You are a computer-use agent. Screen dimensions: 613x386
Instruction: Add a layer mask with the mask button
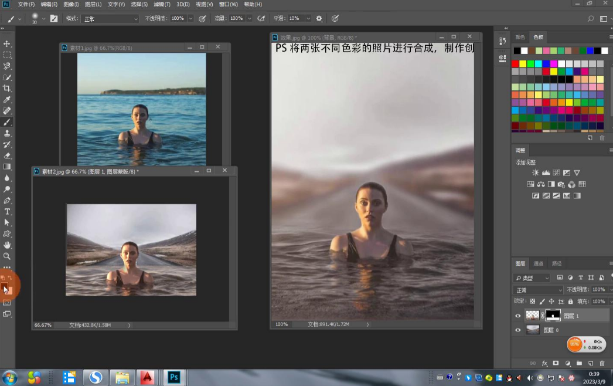click(556, 363)
